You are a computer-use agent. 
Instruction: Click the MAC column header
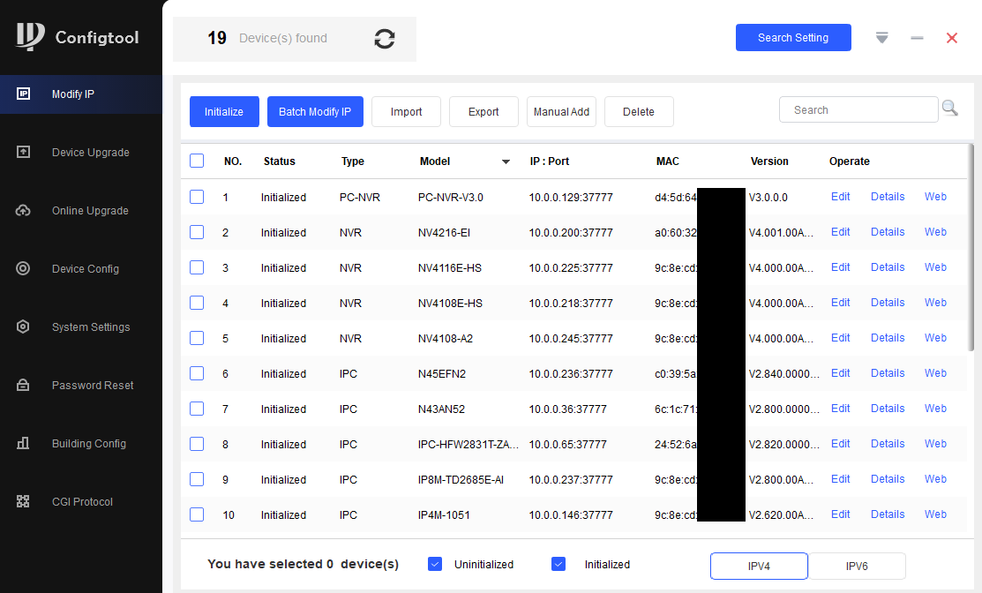(x=668, y=161)
